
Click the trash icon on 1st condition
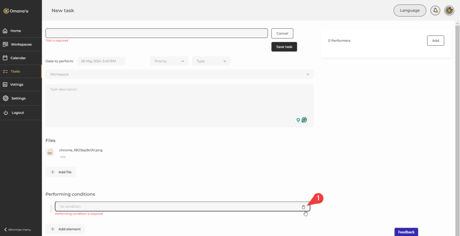click(x=303, y=207)
